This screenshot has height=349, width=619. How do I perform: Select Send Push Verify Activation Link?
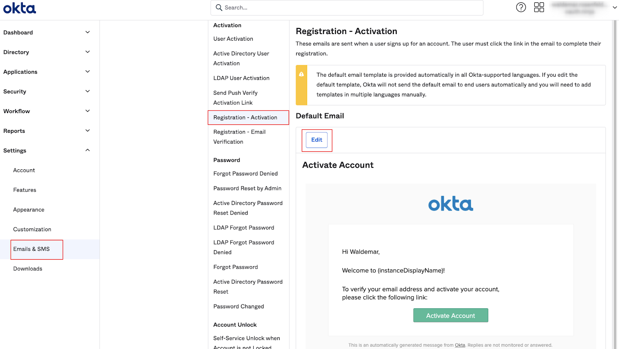[235, 98]
